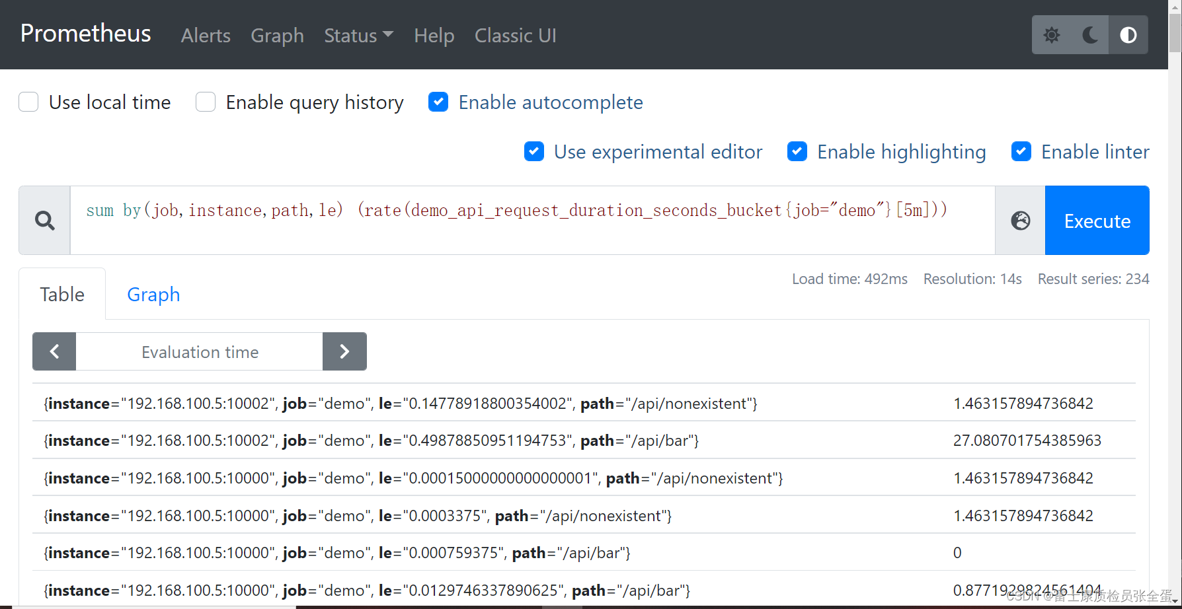
Task: Open the Alerts page
Action: point(206,35)
